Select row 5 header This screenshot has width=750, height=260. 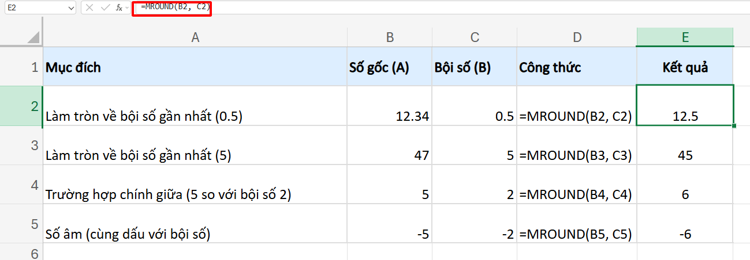click(x=34, y=223)
